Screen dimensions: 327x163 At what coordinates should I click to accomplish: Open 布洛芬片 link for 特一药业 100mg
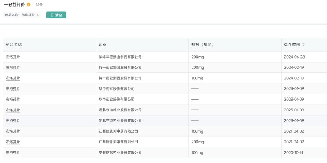click(x=13, y=78)
